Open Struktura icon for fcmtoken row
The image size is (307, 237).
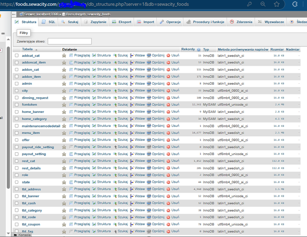(x=94, y=104)
